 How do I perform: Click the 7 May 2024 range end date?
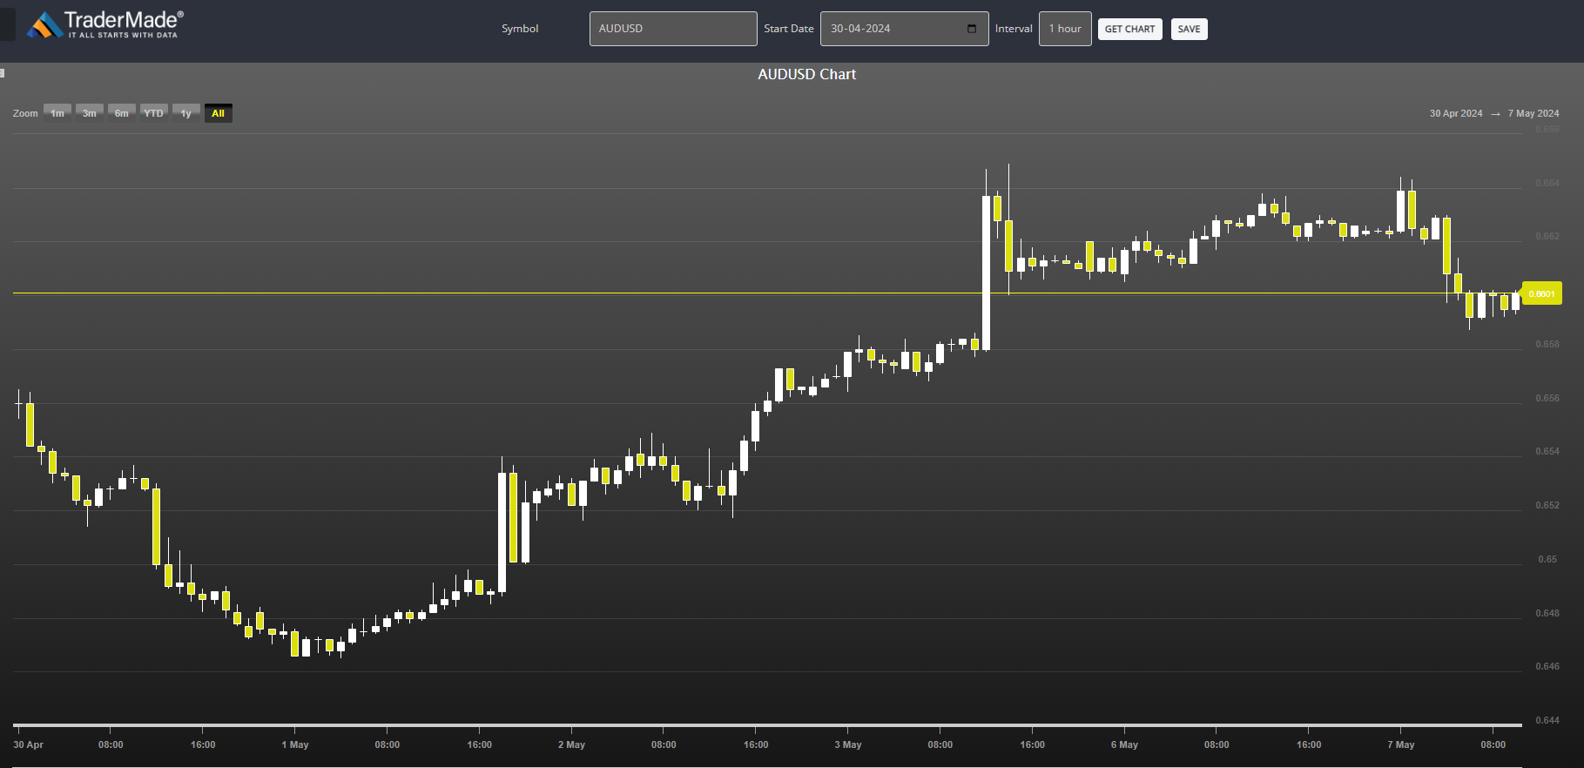tap(1533, 113)
